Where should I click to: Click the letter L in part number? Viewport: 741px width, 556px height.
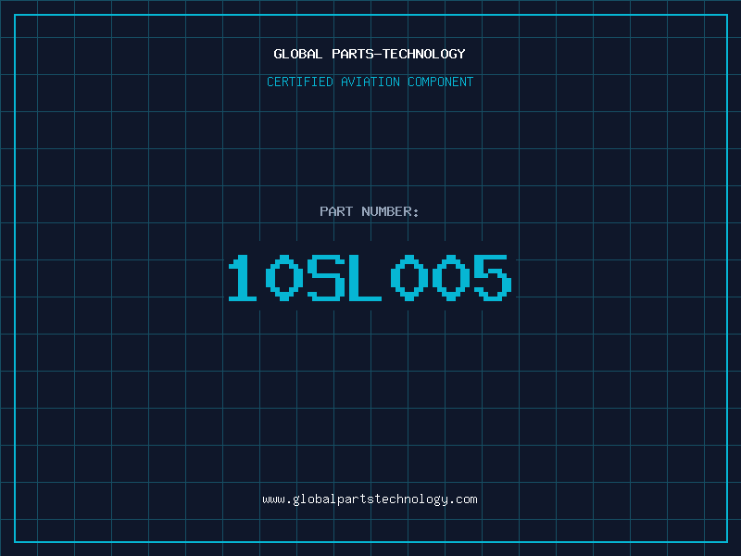[364, 278]
